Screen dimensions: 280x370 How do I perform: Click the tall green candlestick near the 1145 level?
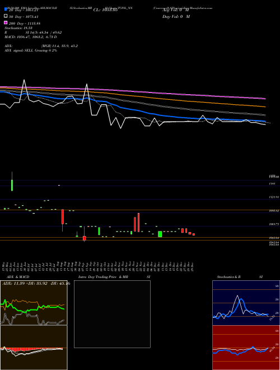coord(12,185)
